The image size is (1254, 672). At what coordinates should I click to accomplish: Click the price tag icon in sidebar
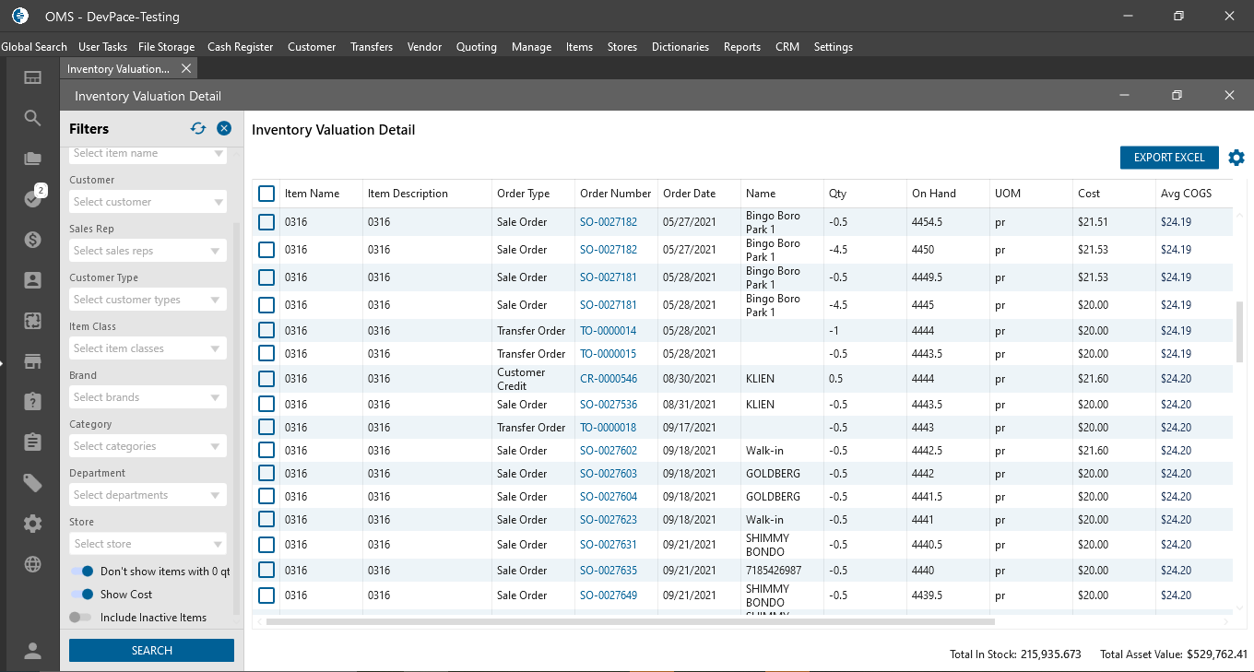click(x=32, y=483)
